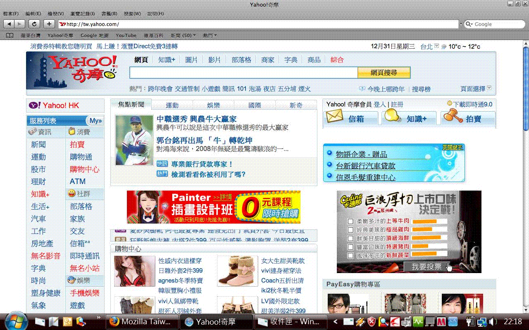Screen dimensions: 529x330
Task: Click the red M tray icon
Action: click(441, 322)
